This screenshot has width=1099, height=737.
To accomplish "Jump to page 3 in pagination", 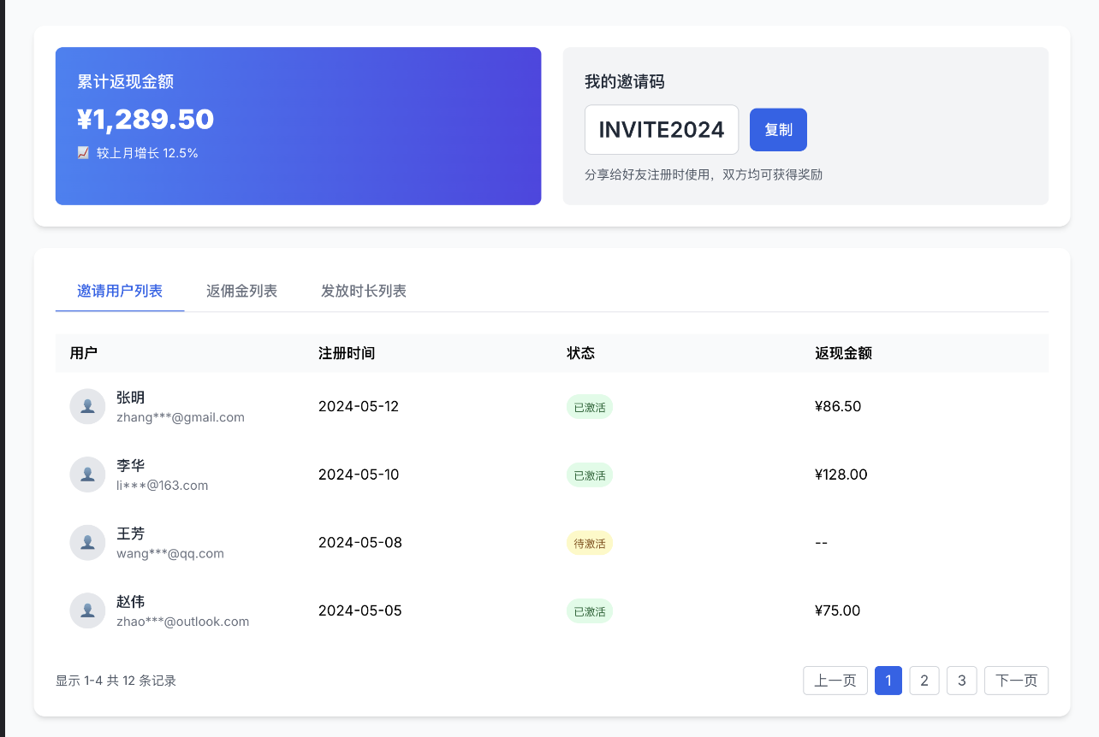I will coord(961,681).
